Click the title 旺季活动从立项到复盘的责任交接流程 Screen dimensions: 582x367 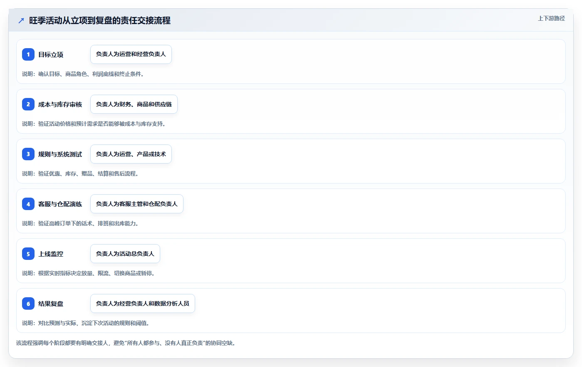point(100,20)
